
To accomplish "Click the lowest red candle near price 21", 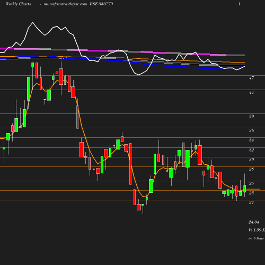I will 139,207.
